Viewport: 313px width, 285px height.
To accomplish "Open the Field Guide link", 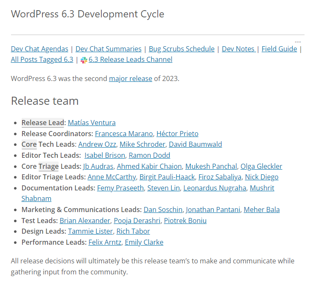I will [x=279, y=49].
